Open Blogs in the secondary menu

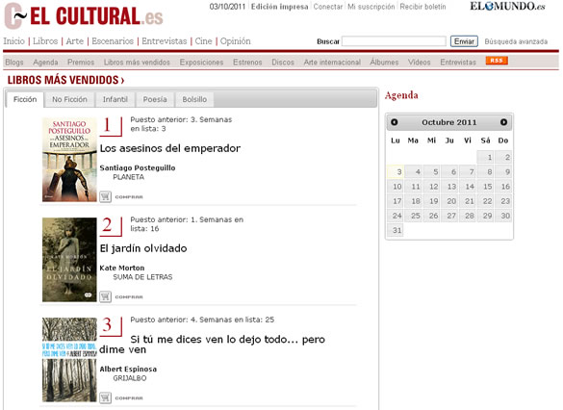[x=14, y=63]
